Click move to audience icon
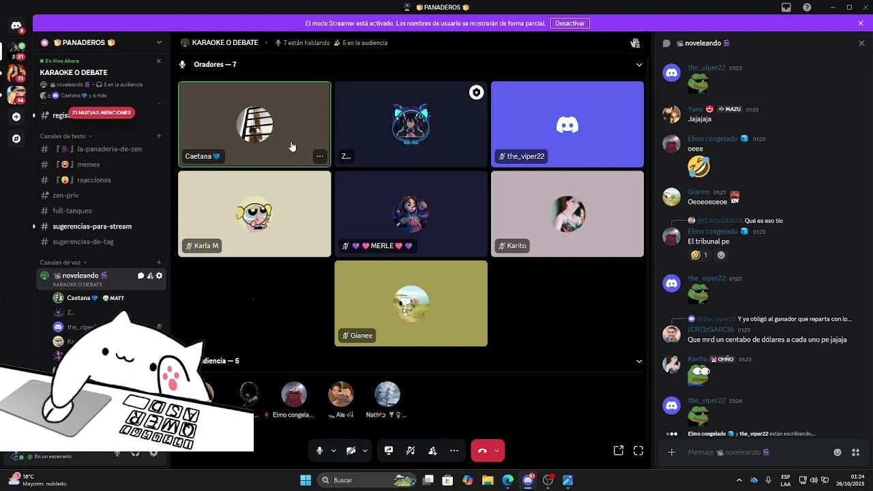This screenshot has height=491, width=873. 432,451
